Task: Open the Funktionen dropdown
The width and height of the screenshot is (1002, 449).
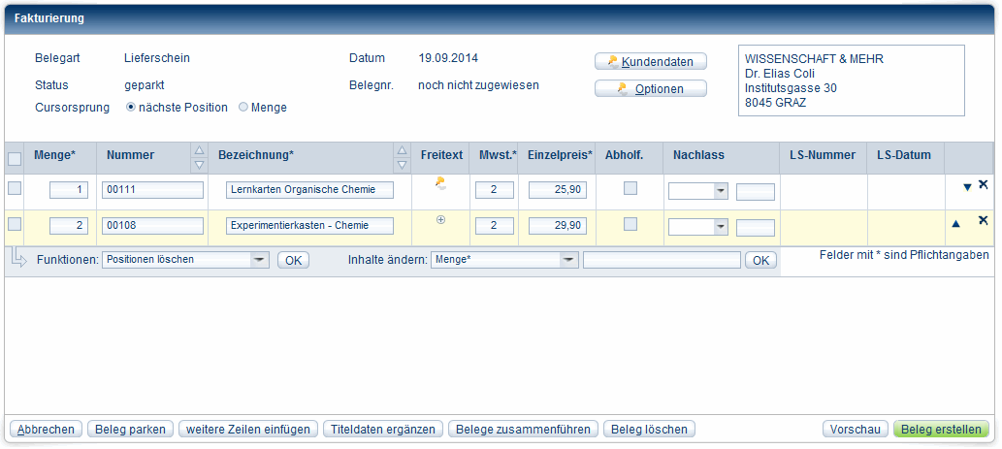Action: click(259, 260)
